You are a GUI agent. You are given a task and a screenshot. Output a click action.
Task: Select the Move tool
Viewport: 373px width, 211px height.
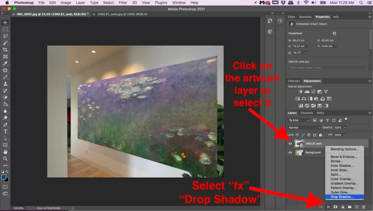5,22
